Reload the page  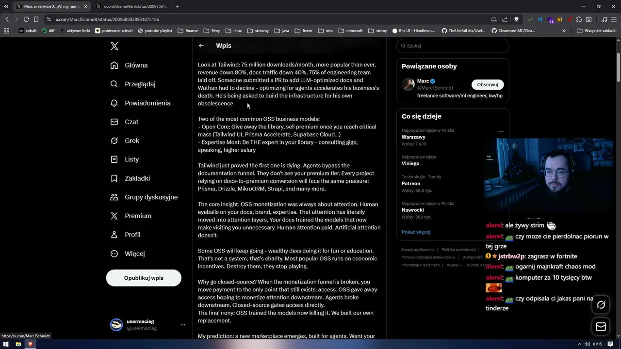click(26, 19)
